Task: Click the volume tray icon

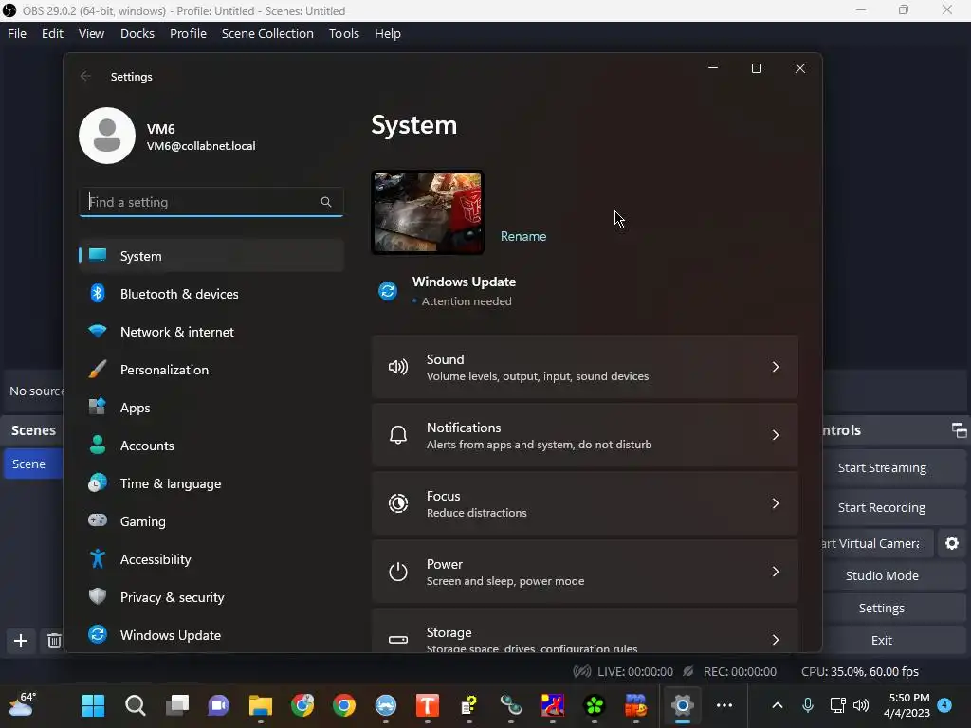Action: [x=861, y=705]
